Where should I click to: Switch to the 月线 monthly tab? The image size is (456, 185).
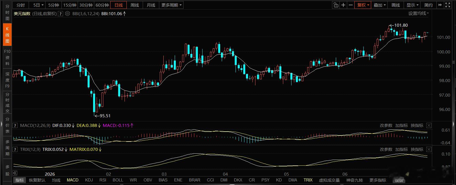click(151, 5)
